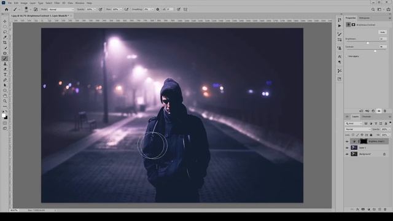Add layer mask icon at Layers bottom
The height and width of the screenshot is (221, 393).
pos(363,209)
